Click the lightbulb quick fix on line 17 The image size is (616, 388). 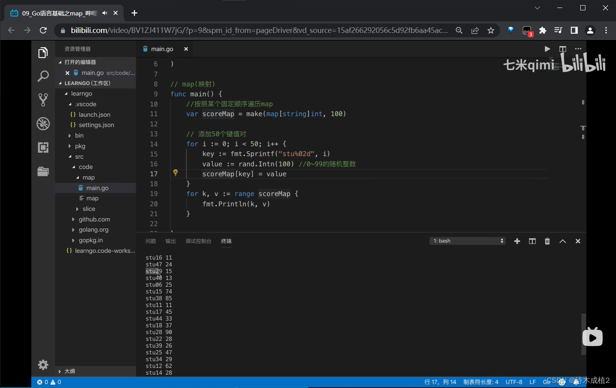[x=176, y=173]
